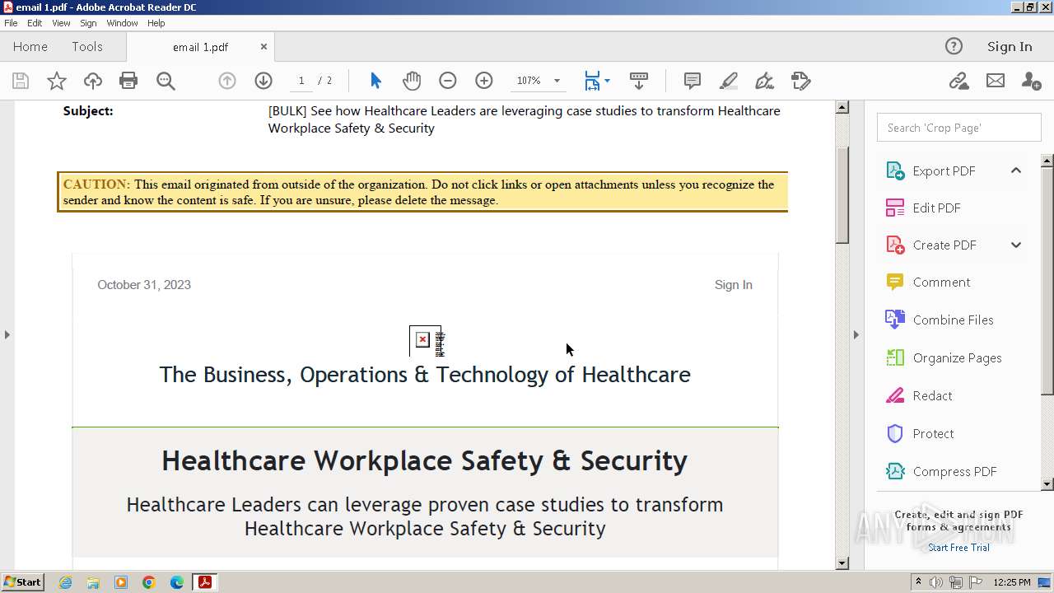Collapse the right tools pane arrow
The width and height of the screenshot is (1054, 593).
point(856,334)
